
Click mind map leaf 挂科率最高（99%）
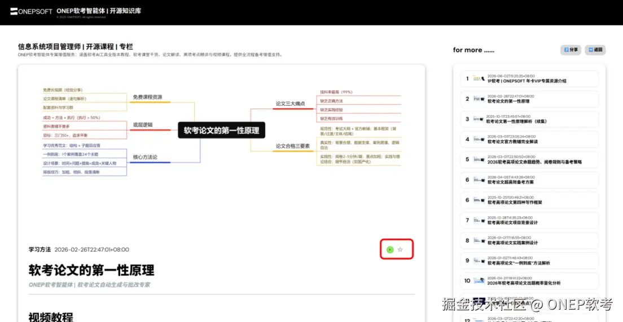pos(336,92)
